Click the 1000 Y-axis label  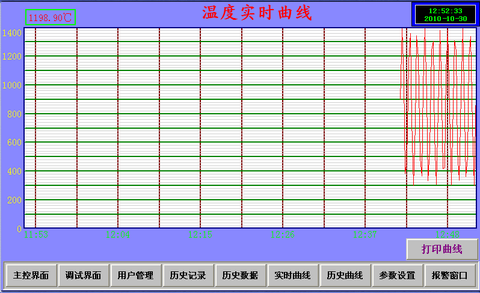coord(12,85)
